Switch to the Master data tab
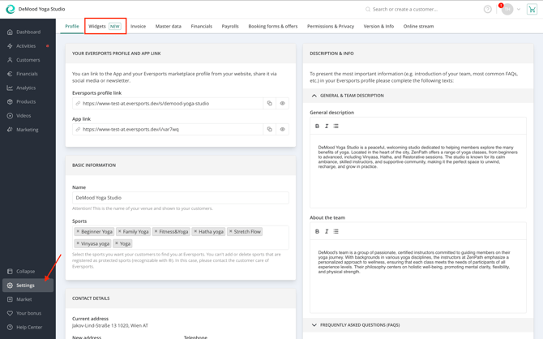Screen dimensions: 543x339 click(x=169, y=26)
